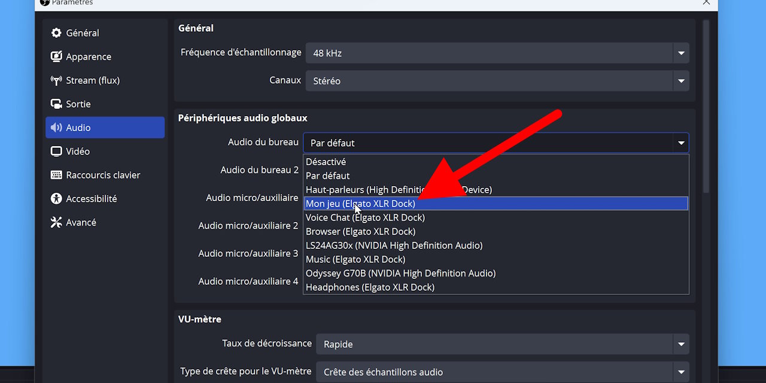This screenshot has height=383, width=766.
Task: Pick Headphones (Elgato XLR Dock) entry
Action: (370, 287)
